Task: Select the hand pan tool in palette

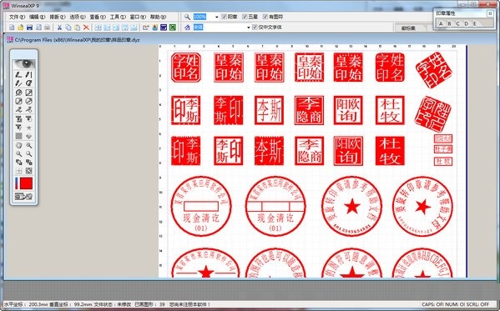Action: tap(19, 145)
